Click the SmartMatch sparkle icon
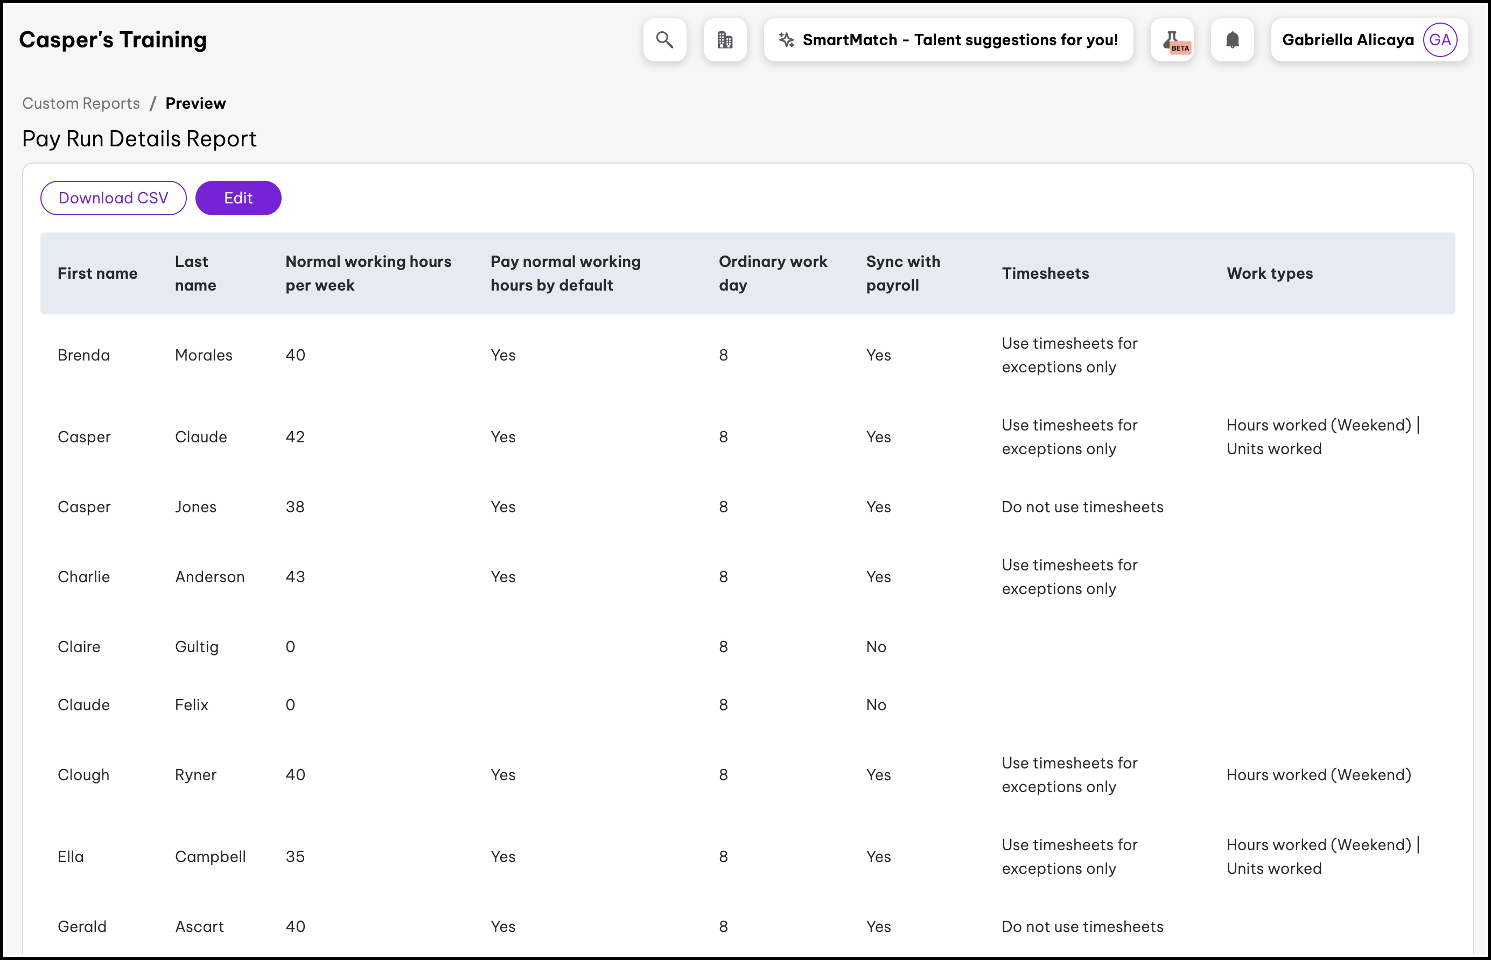 pos(786,40)
